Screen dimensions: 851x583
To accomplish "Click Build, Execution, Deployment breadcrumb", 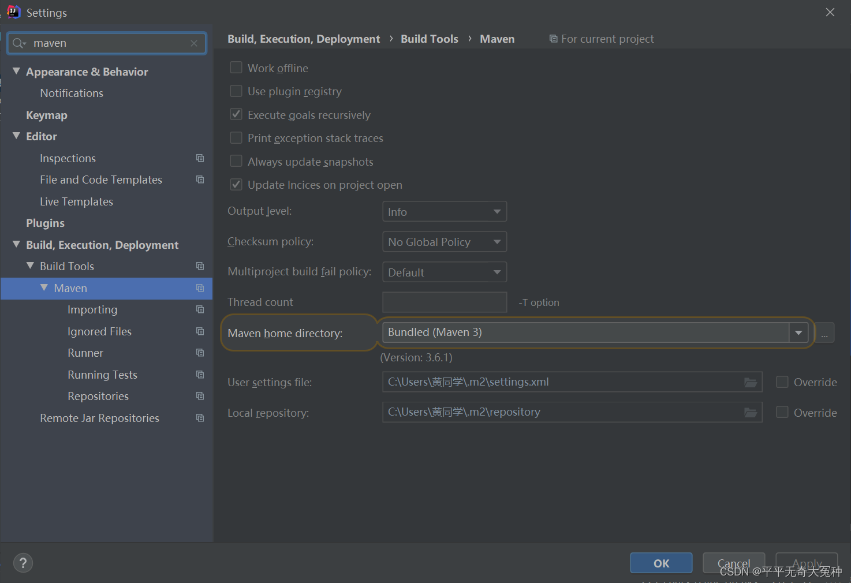I will coord(304,39).
